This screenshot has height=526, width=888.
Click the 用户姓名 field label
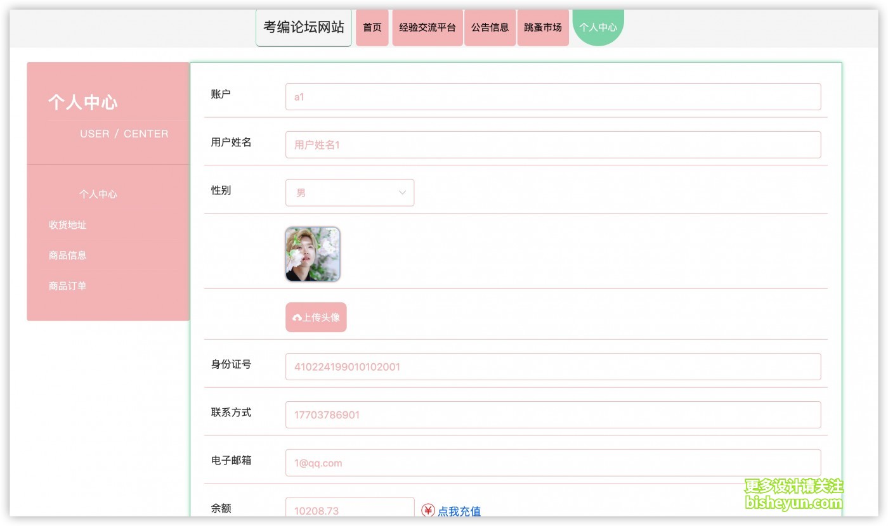tap(232, 143)
